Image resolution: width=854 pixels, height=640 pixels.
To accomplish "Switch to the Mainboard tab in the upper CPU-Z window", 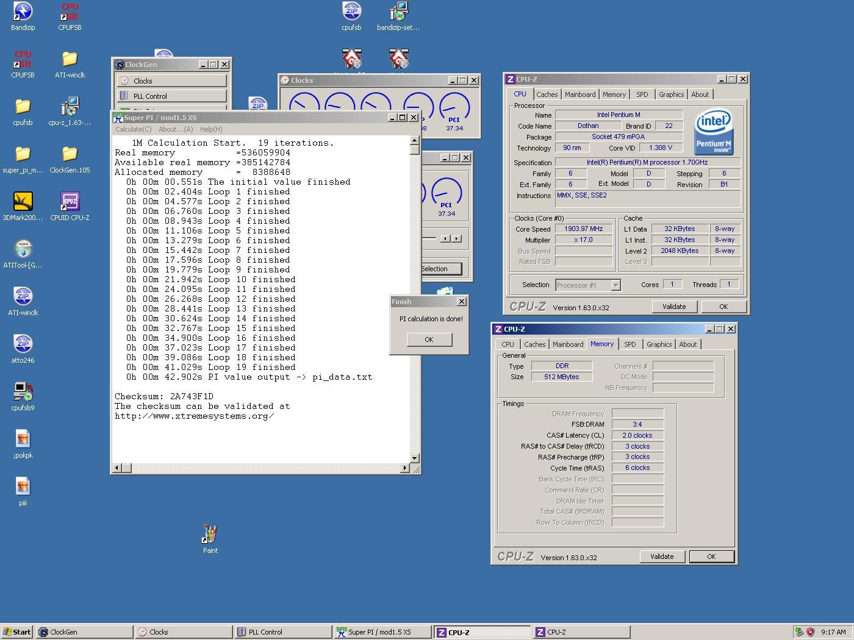I will click(x=579, y=94).
